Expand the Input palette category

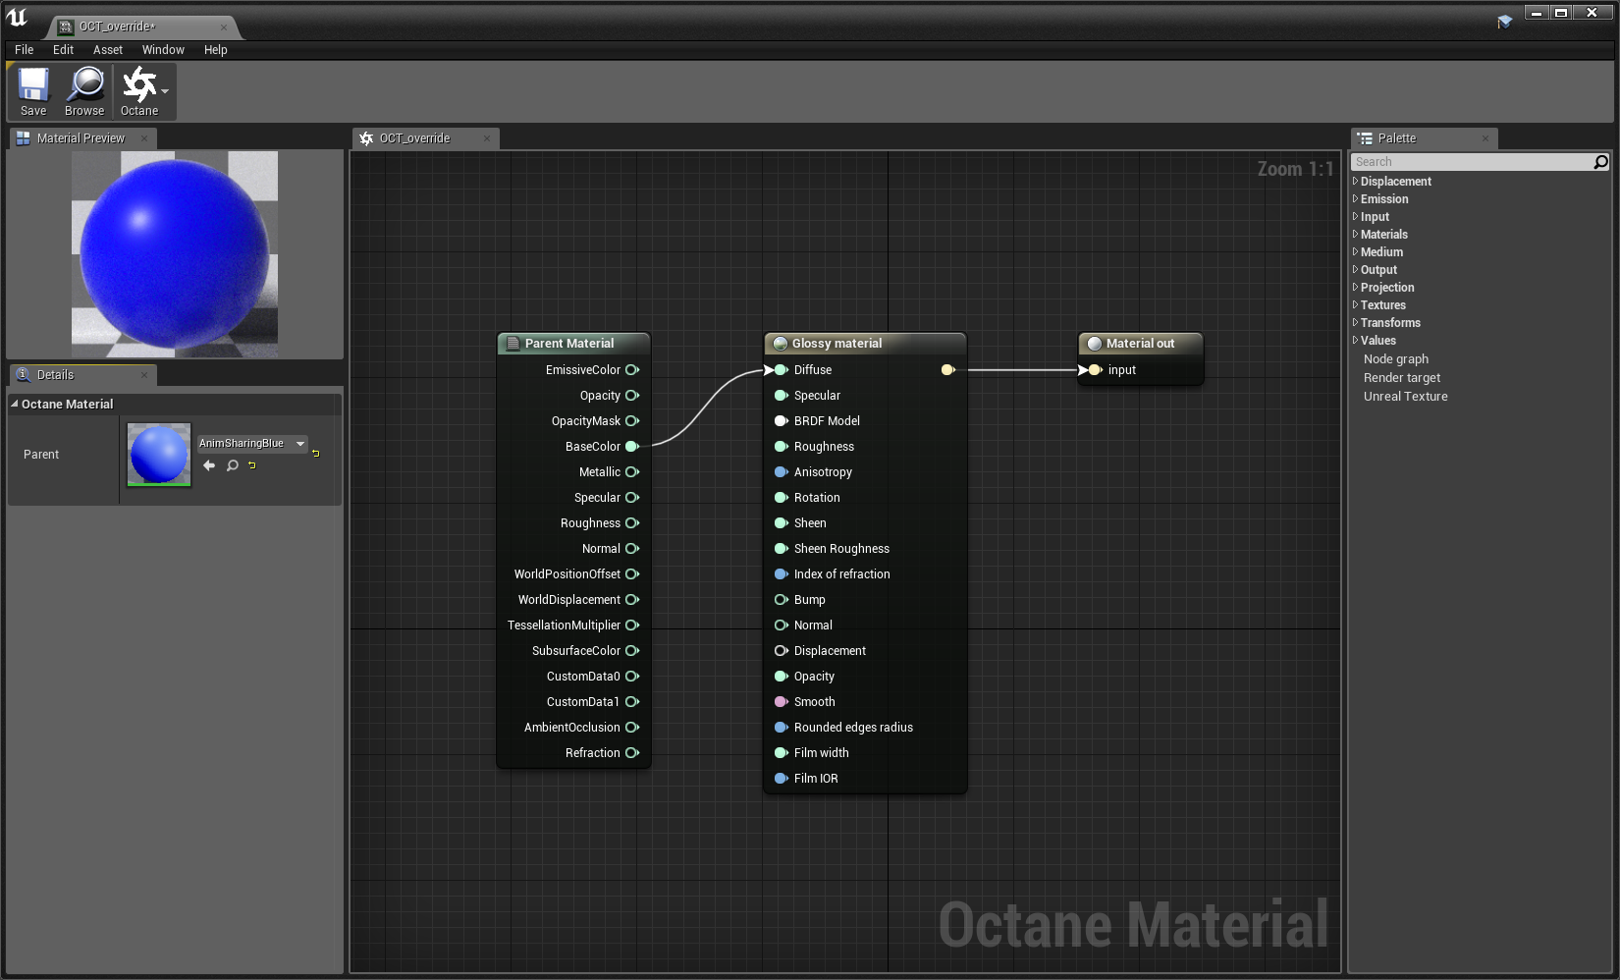click(1356, 217)
